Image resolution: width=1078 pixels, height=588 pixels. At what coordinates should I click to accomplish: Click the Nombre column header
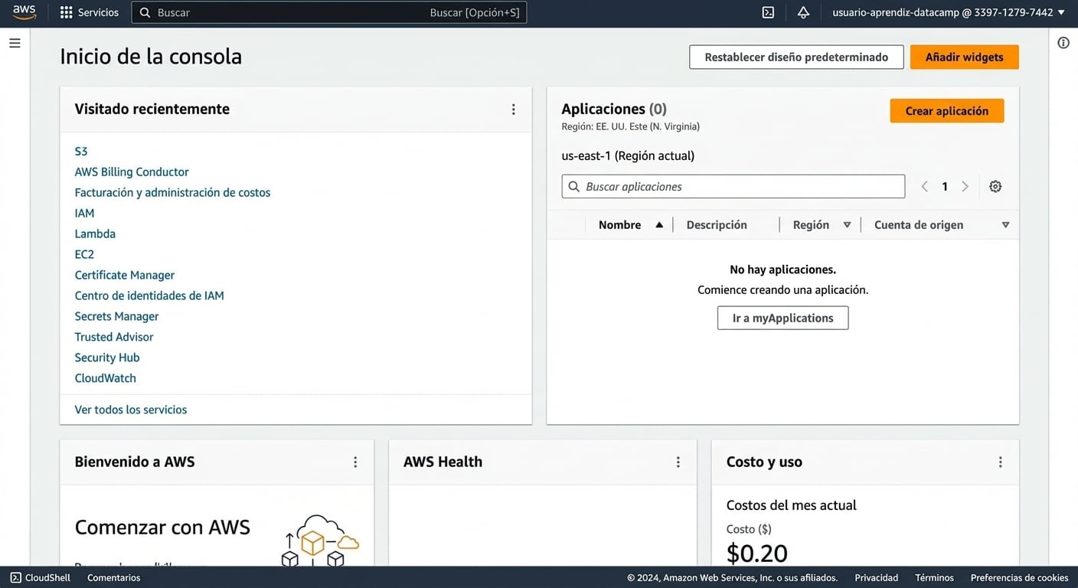[x=620, y=224]
